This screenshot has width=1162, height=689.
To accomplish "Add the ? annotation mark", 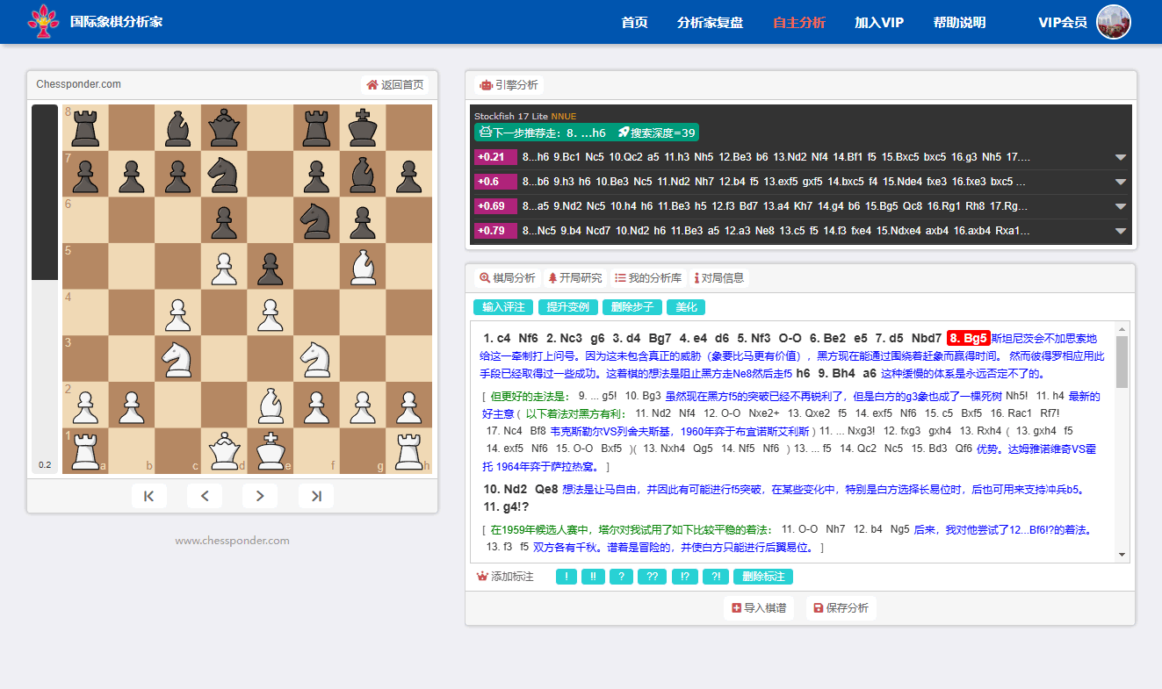I will pos(621,577).
